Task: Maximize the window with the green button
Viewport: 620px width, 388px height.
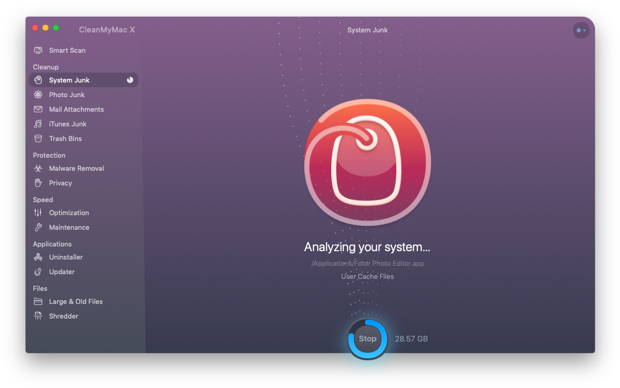Action: point(56,28)
